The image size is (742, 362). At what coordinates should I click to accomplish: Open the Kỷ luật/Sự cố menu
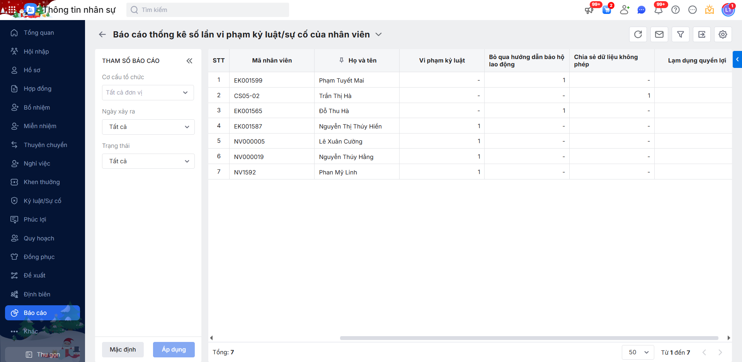[x=43, y=201]
